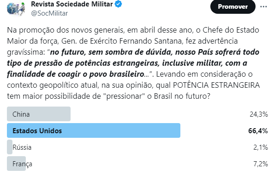Click the 2,1% result for Rússia
274x175 pixels.
pyautogui.click(x=261, y=147)
